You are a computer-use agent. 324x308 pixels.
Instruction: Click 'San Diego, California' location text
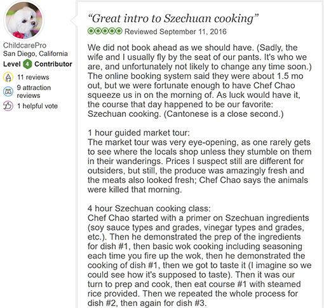pyautogui.click(x=36, y=53)
